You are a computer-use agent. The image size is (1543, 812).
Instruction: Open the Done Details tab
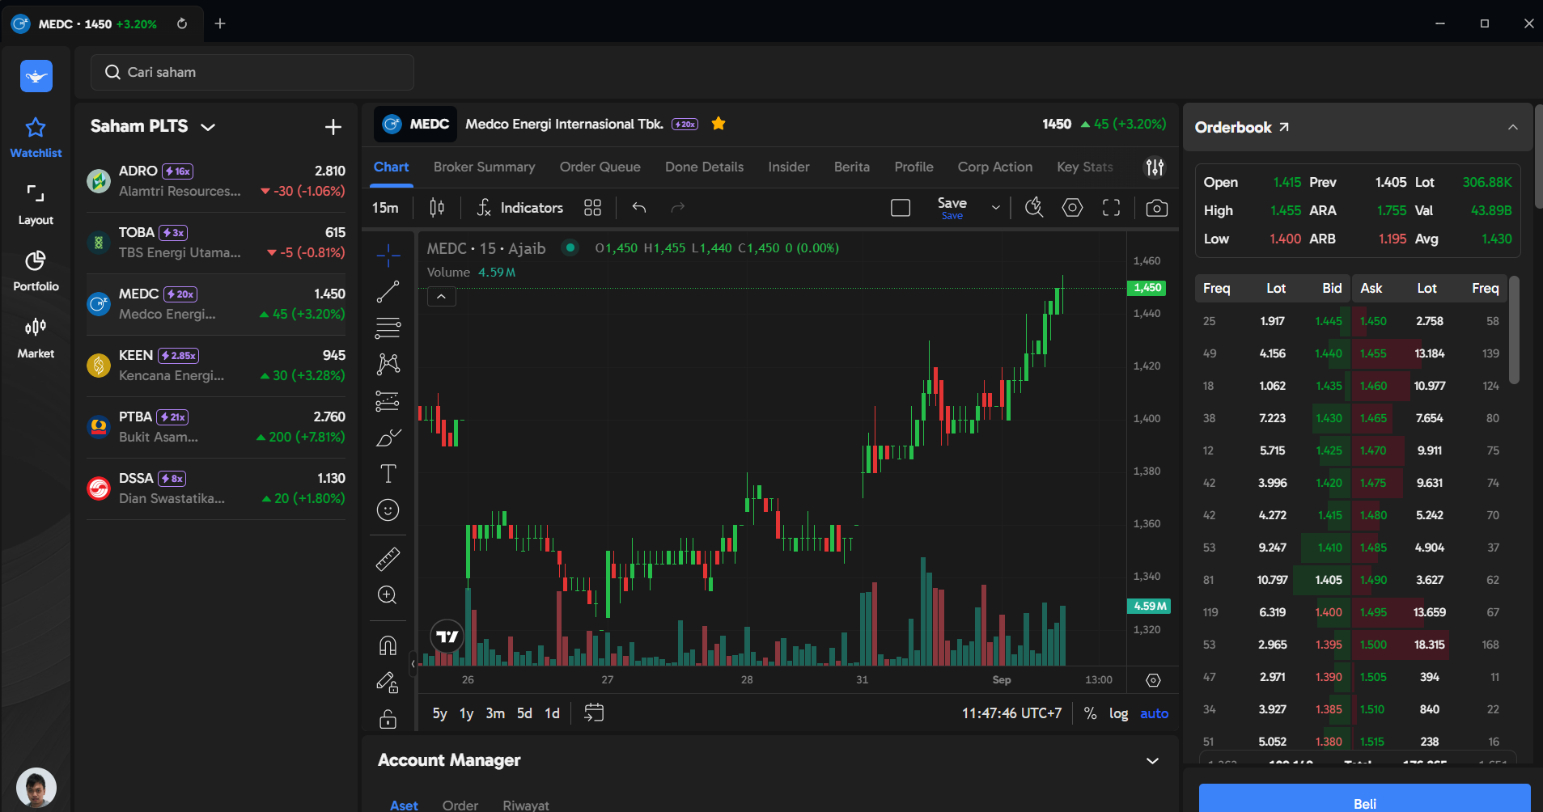pyautogui.click(x=705, y=167)
